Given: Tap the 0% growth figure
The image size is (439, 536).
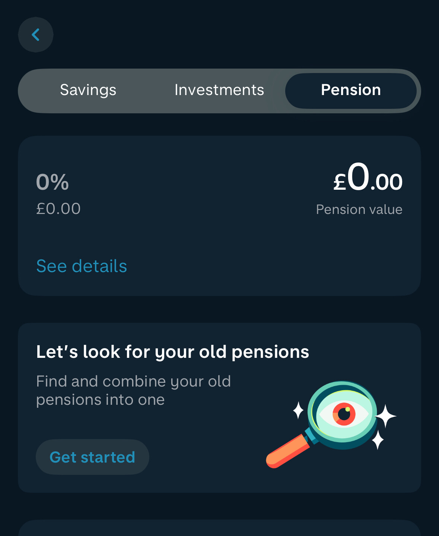Looking at the screenshot, I should coord(53,182).
